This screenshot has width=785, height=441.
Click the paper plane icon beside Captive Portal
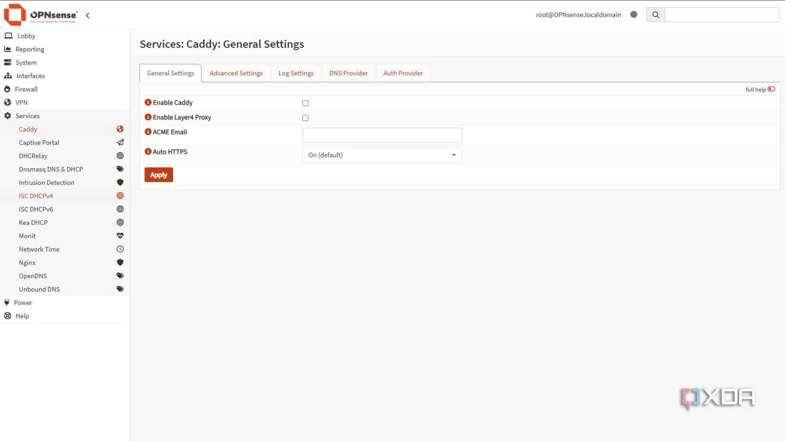pyautogui.click(x=120, y=142)
